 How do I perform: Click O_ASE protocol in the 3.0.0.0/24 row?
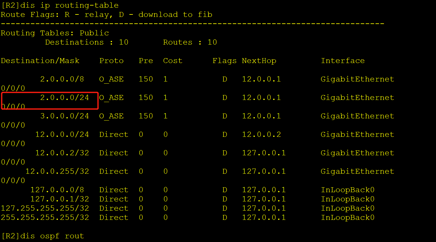pos(111,116)
